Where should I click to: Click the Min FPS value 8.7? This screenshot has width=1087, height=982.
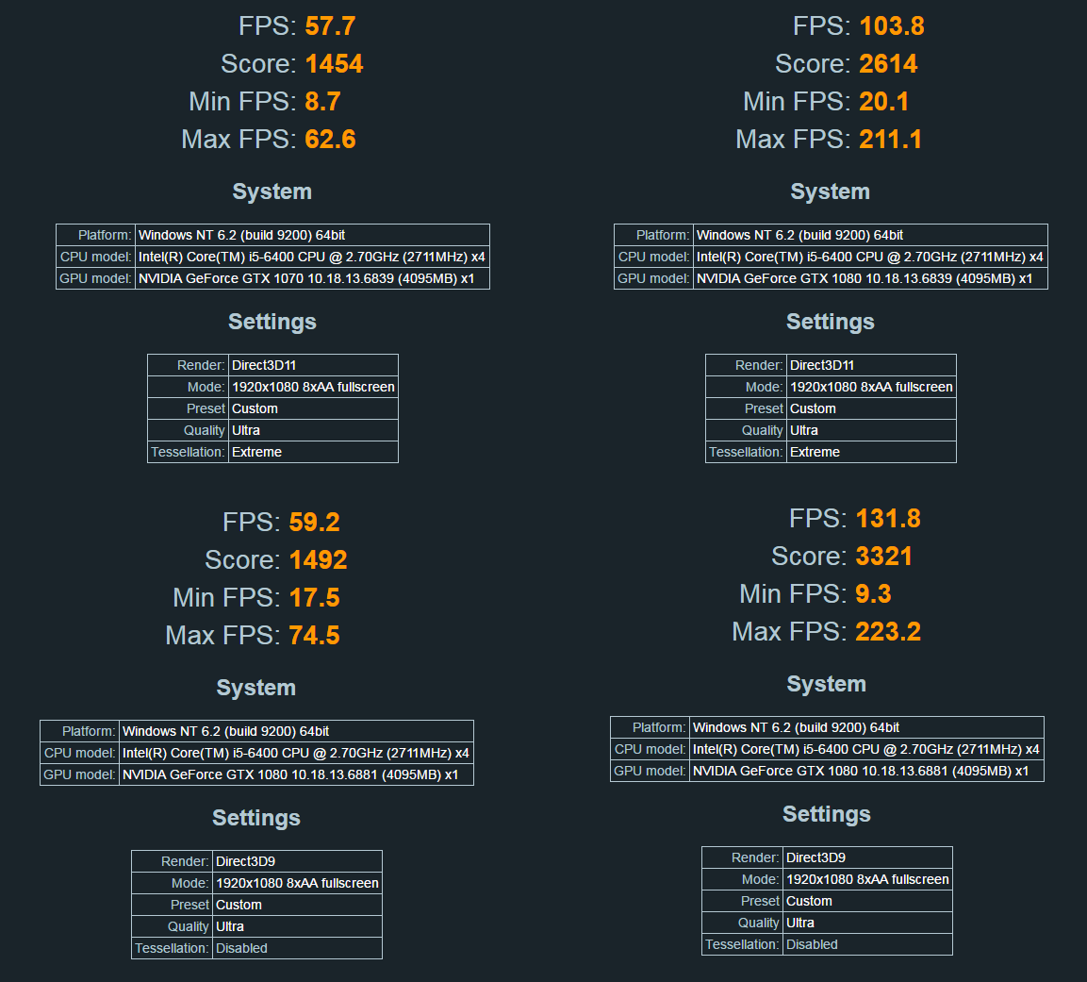point(322,102)
